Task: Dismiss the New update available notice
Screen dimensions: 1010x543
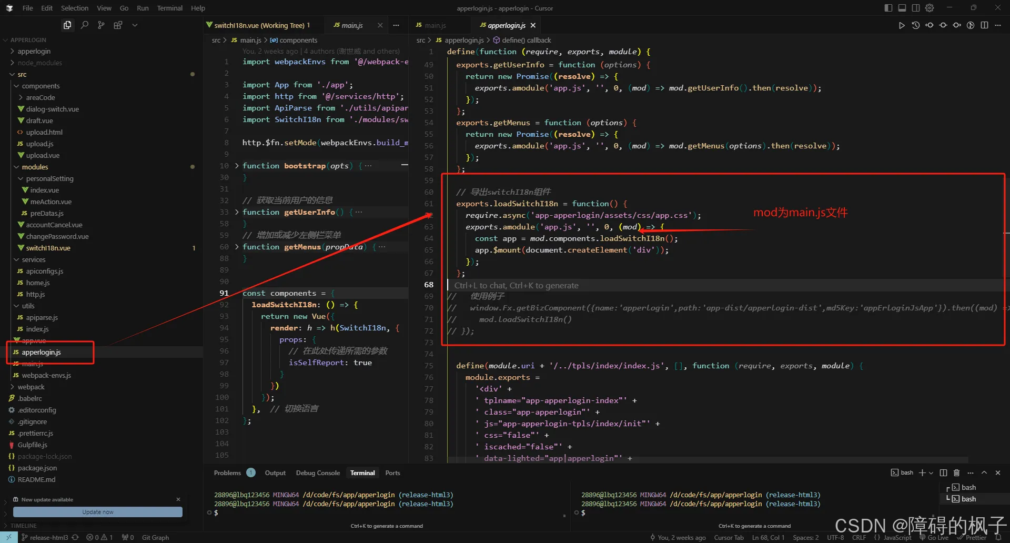Action: pos(178,499)
